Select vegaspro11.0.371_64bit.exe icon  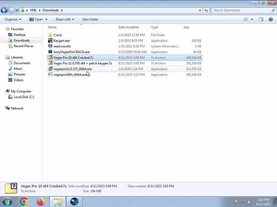click(x=50, y=69)
